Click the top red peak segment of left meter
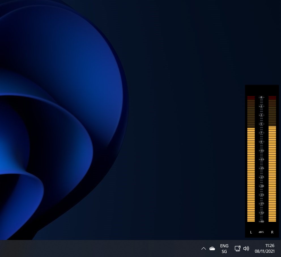281x257 pixels. coord(251,98)
